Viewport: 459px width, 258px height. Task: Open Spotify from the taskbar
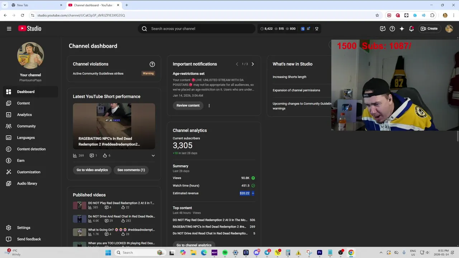click(225, 253)
